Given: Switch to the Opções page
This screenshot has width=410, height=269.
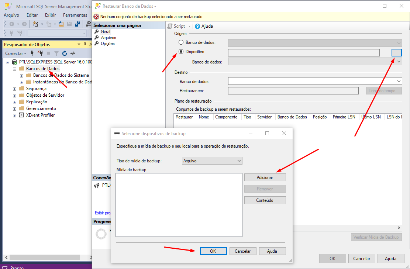Looking at the screenshot, I should (108, 44).
